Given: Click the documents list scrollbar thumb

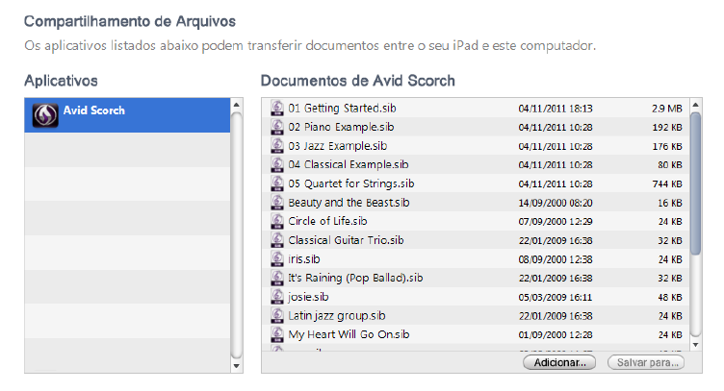Looking at the screenshot, I should 696,183.
